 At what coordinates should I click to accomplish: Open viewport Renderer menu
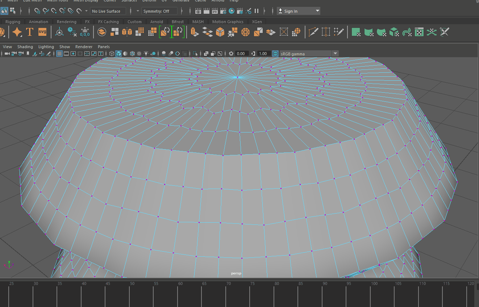(84, 47)
